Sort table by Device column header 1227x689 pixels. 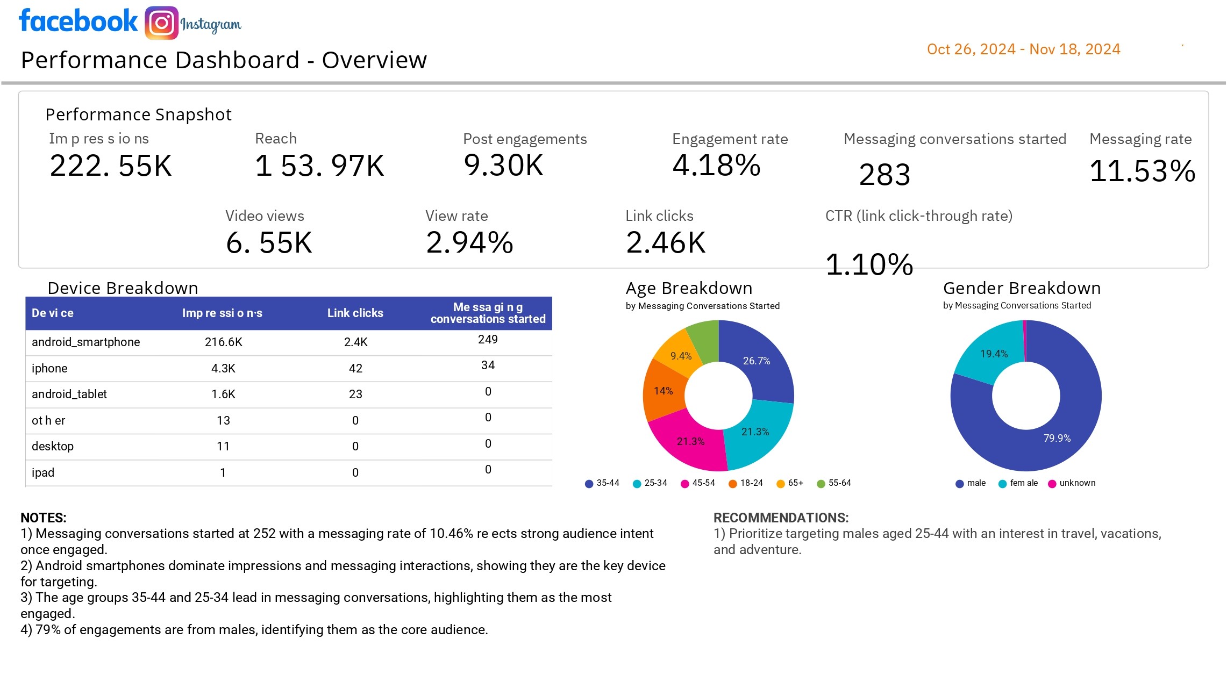(53, 313)
